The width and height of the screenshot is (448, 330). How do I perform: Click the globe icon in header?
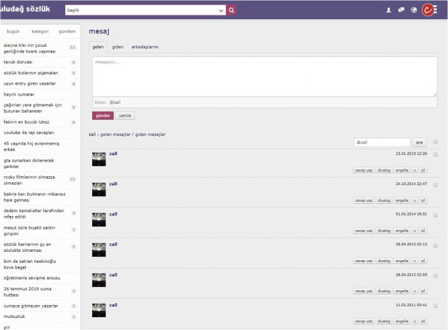tap(414, 10)
